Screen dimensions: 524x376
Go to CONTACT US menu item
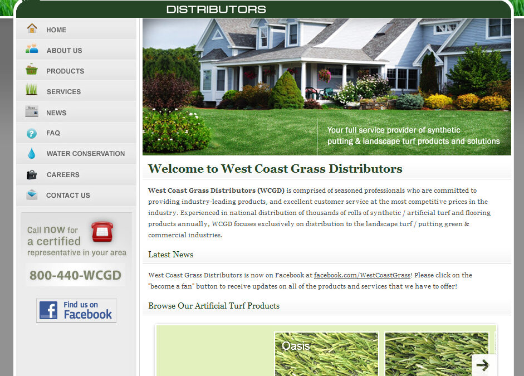(76, 195)
